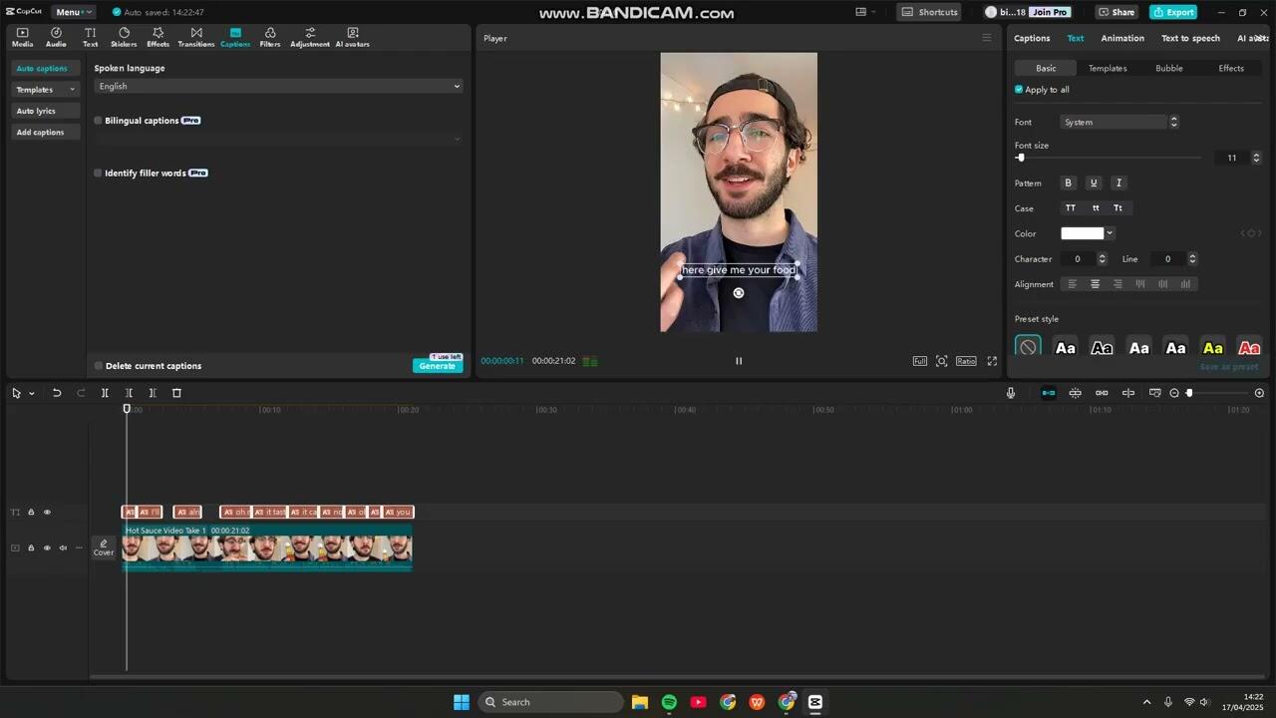Enable the Bilingual captions checkbox

(x=99, y=121)
